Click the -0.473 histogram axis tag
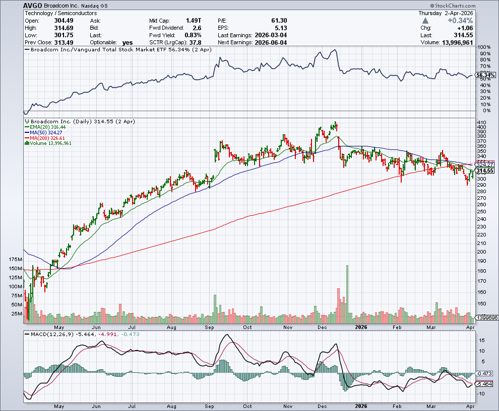This screenshot has width=499, height=411. tap(485, 374)
